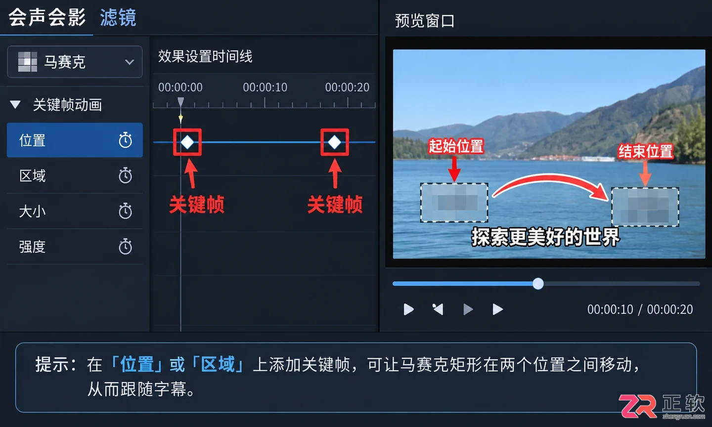This screenshot has height=427, width=712.
Task: Click the 00:00:10 mark on timeline ruler
Action: (x=265, y=87)
